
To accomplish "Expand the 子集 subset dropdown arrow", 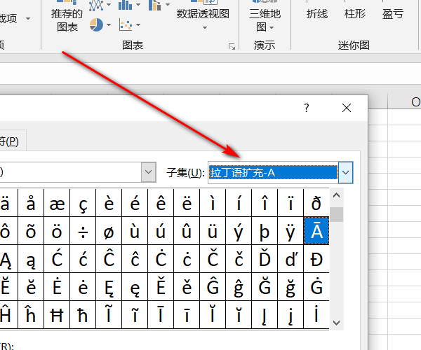I will pyautogui.click(x=346, y=172).
